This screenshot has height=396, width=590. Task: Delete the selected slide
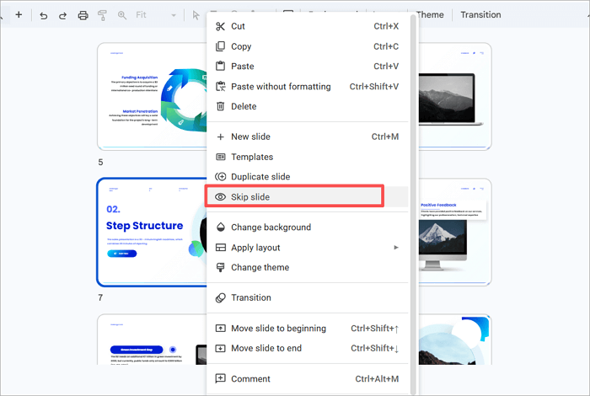(308, 106)
